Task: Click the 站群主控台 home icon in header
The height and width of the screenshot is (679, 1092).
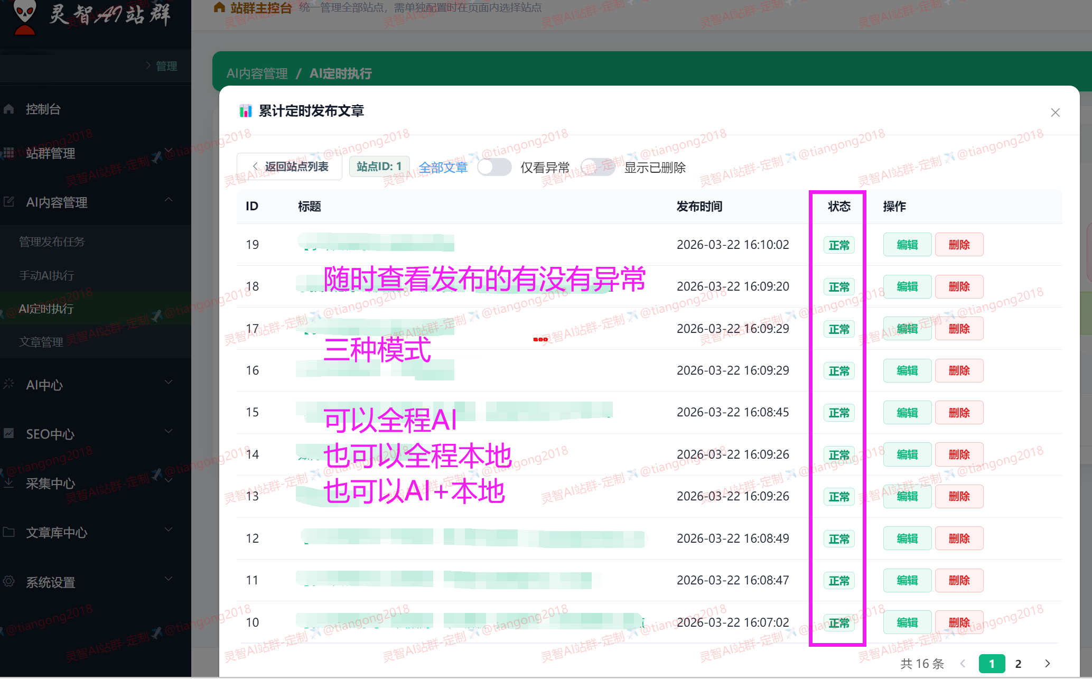Action: [x=218, y=7]
